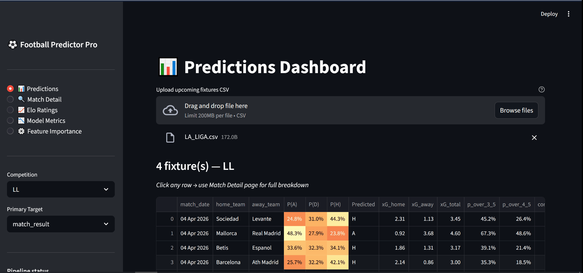Screen dimensions: 583x273
Task: Click the Deploy button
Action: pyautogui.click(x=549, y=14)
